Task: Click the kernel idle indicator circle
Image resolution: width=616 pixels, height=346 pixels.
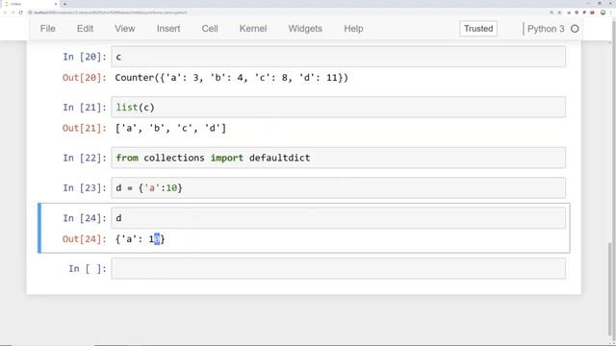Action: click(575, 29)
